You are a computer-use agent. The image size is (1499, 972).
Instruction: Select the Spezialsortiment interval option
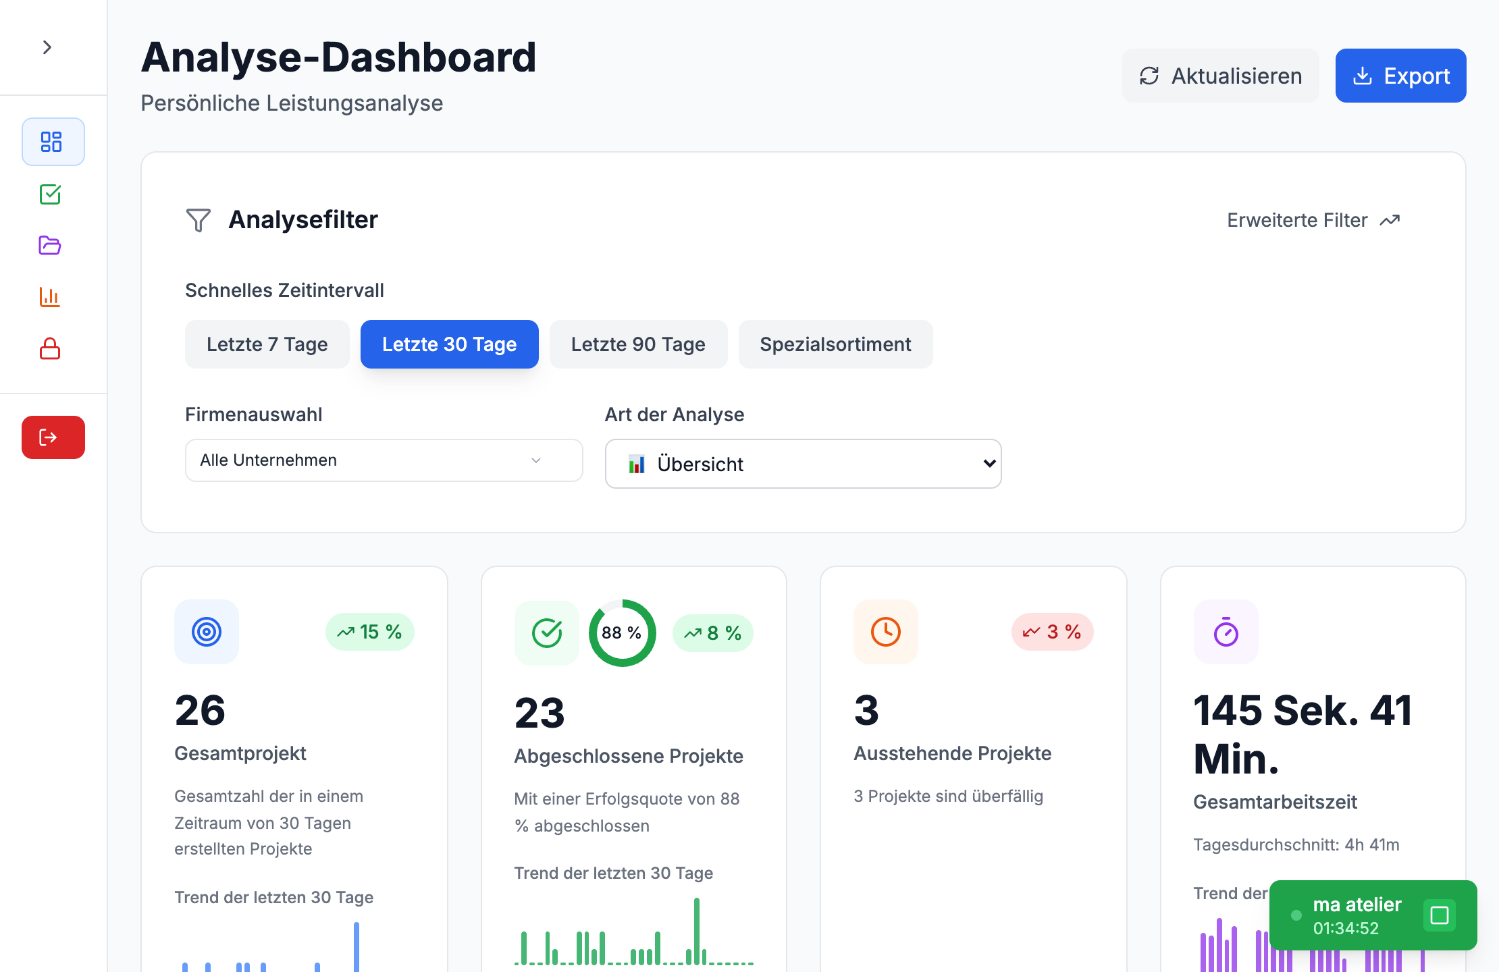(x=835, y=344)
